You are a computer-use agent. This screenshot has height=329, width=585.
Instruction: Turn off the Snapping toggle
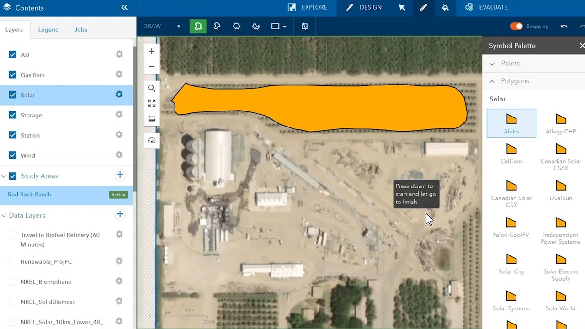[x=516, y=27]
